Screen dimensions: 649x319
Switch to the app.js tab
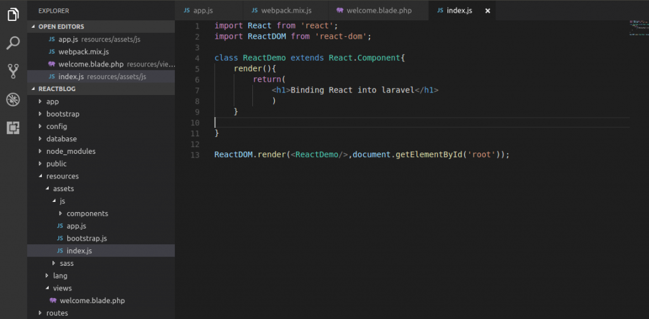pos(208,11)
